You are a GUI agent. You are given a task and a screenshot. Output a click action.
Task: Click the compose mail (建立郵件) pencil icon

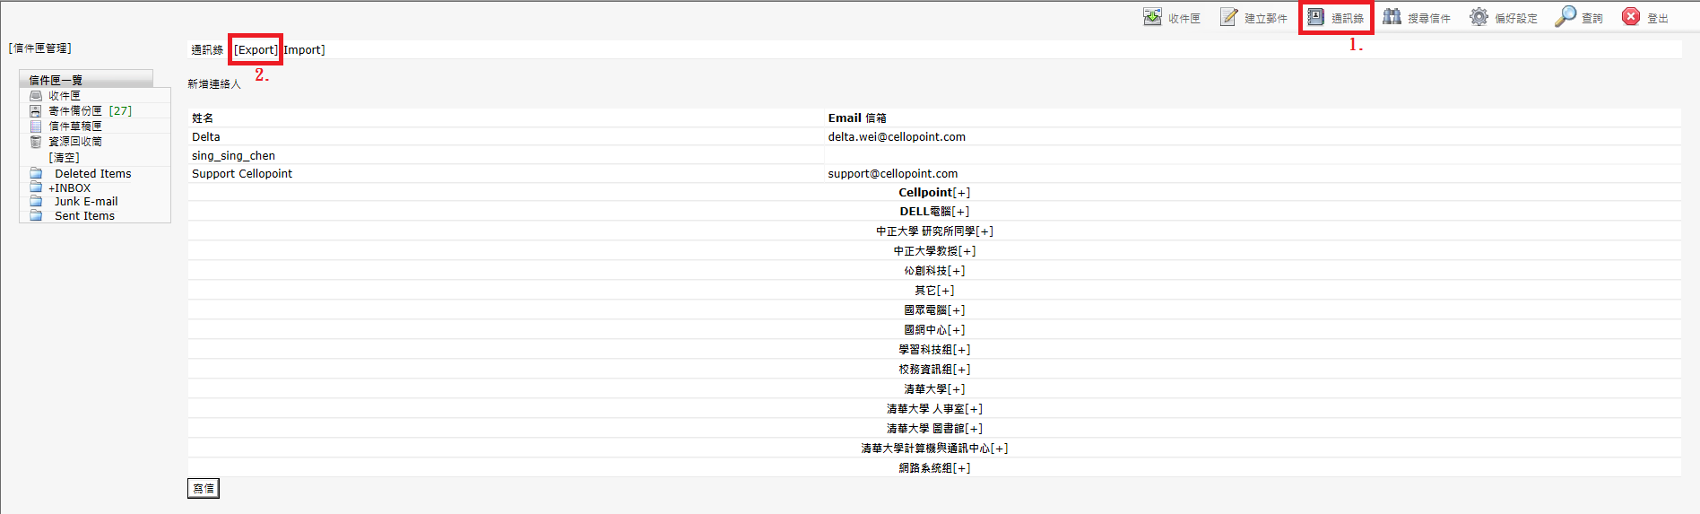(1228, 17)
